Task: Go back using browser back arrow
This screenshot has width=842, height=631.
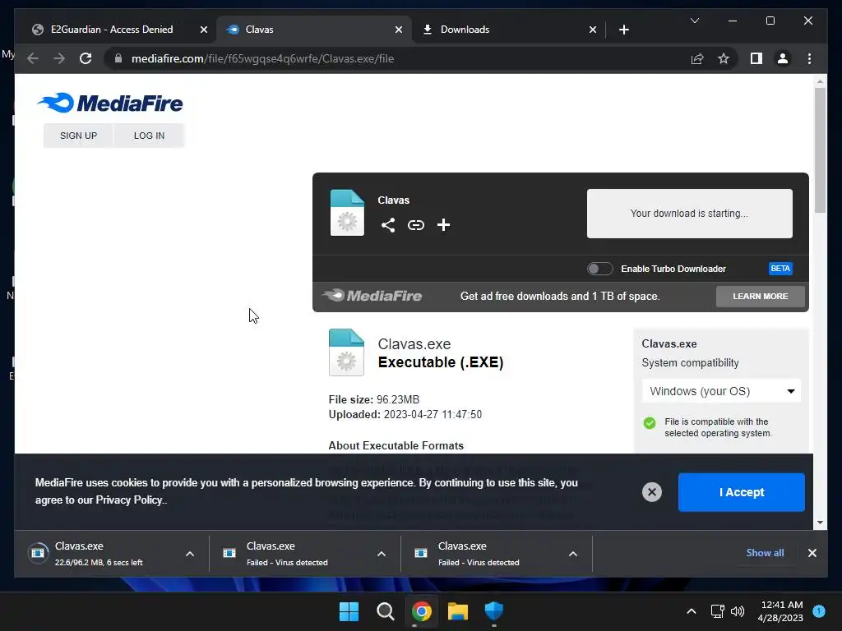Action: tap(33, 58)
